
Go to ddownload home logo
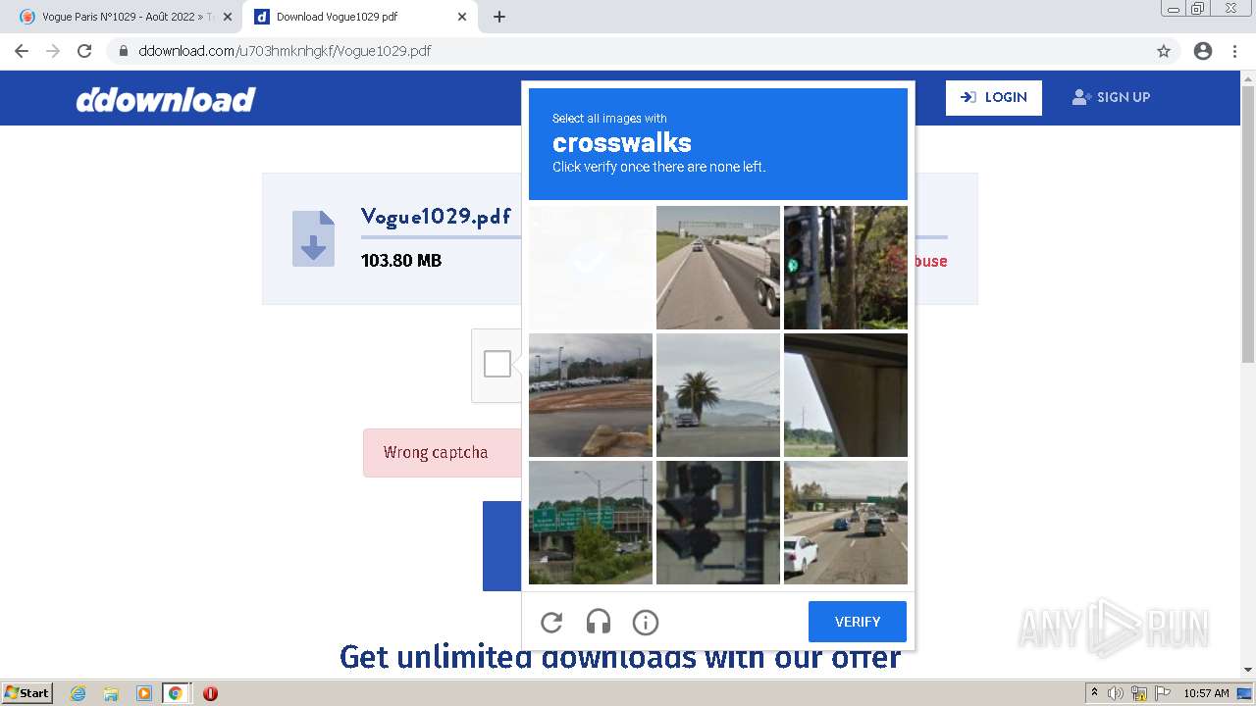[166, 99]
